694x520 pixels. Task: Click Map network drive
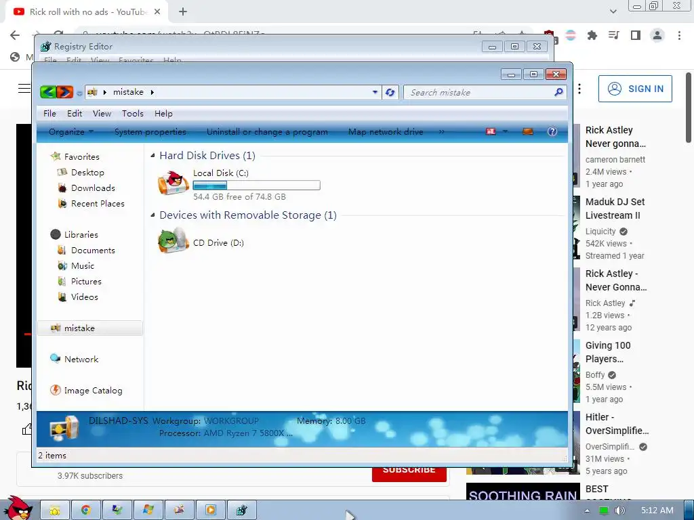[x=386, y=132]
